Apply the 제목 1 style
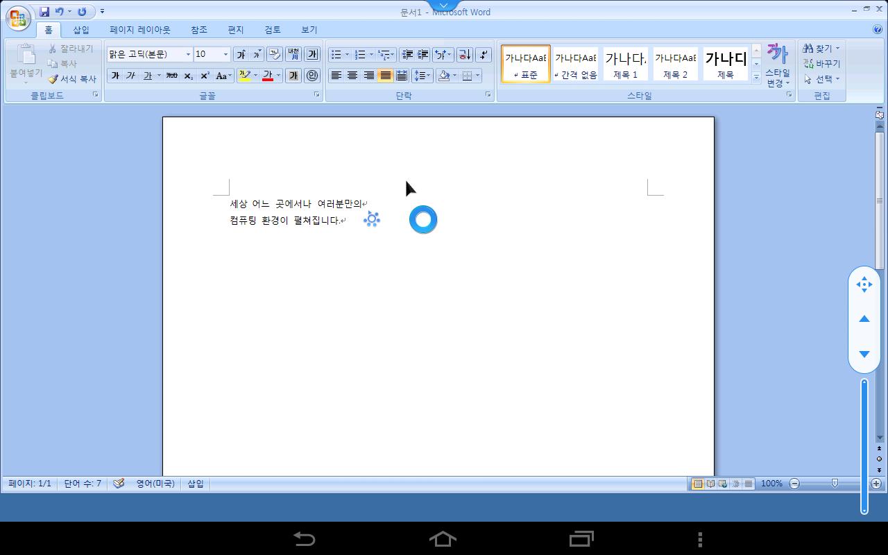Screen dimensions: 888x555 tap(625, 64)
